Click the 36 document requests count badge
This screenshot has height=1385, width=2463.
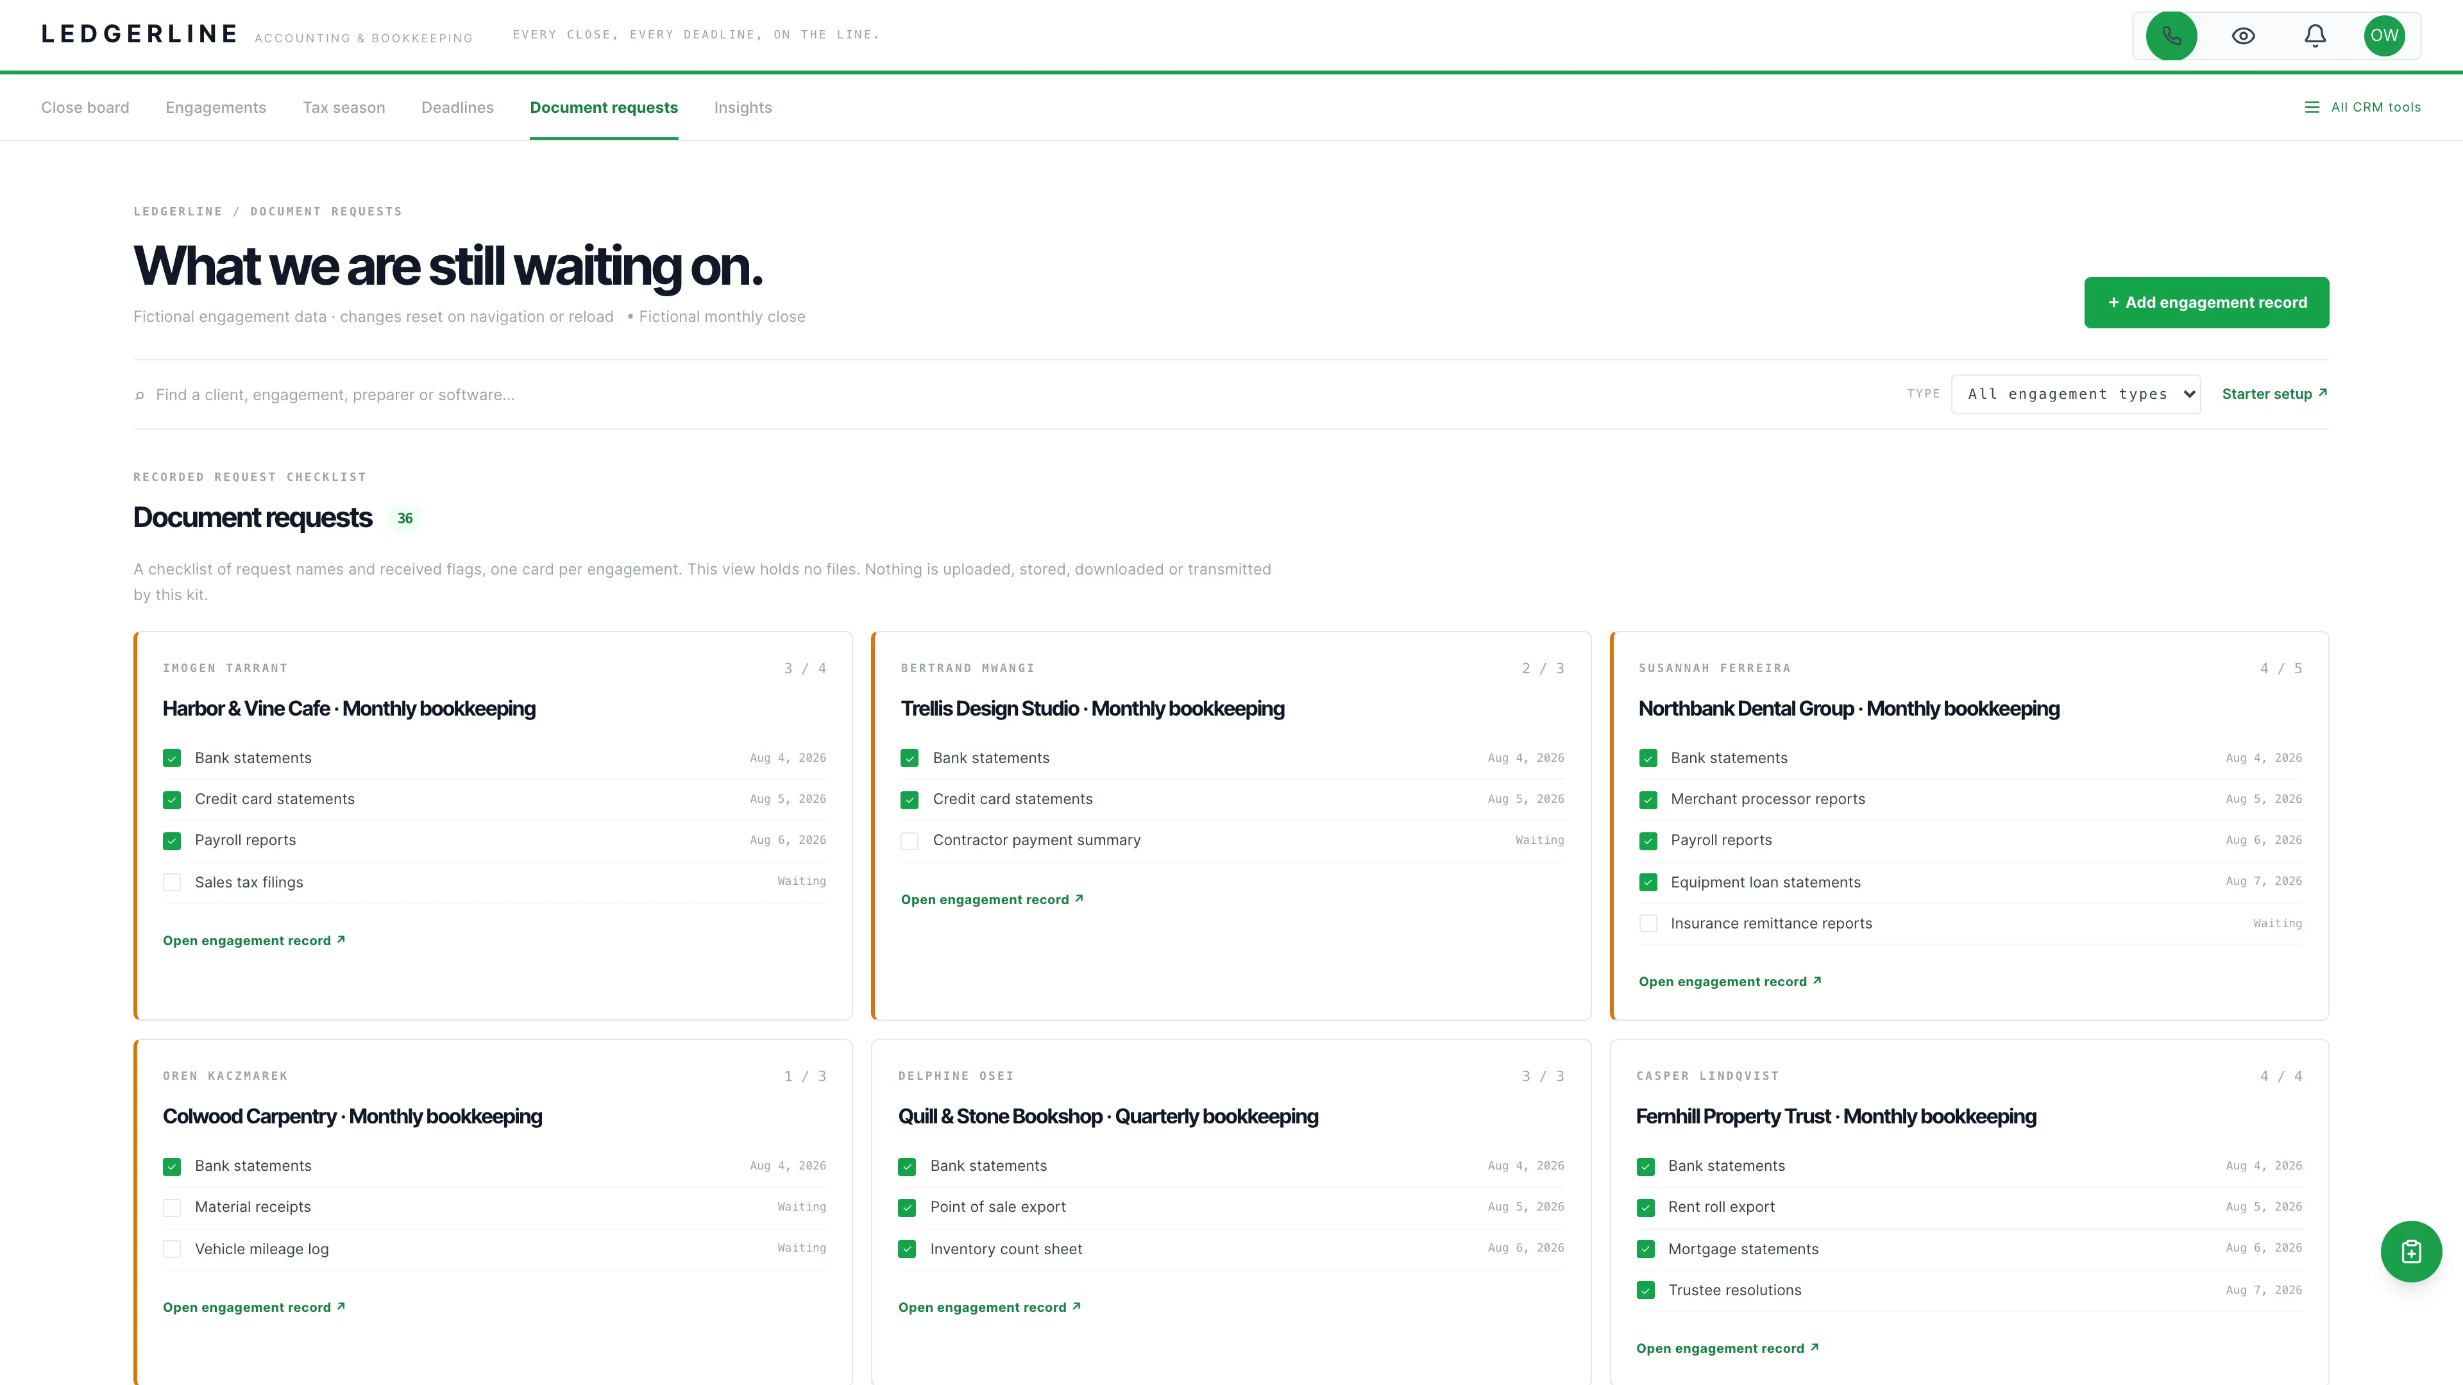(405, 518)
